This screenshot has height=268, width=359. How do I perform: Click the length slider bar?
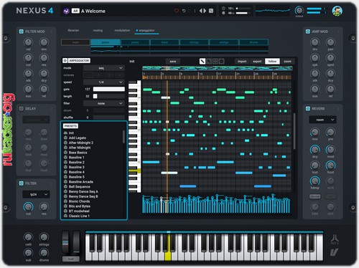pos(109,96)
